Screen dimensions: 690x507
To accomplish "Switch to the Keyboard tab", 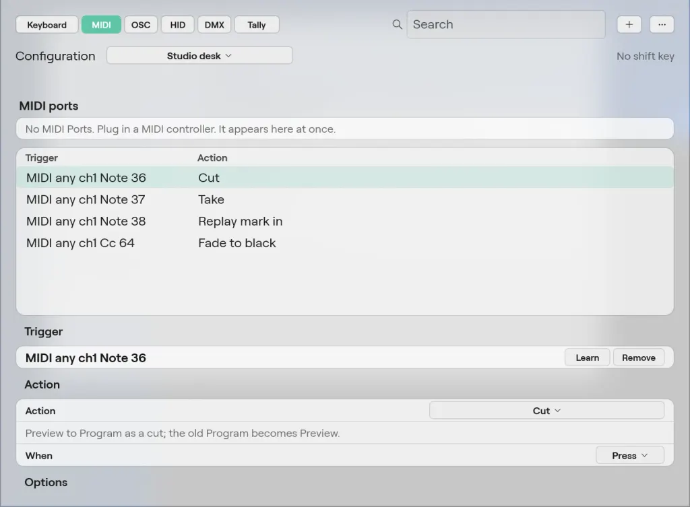I will pyautogui.click(x=46, y=25).
